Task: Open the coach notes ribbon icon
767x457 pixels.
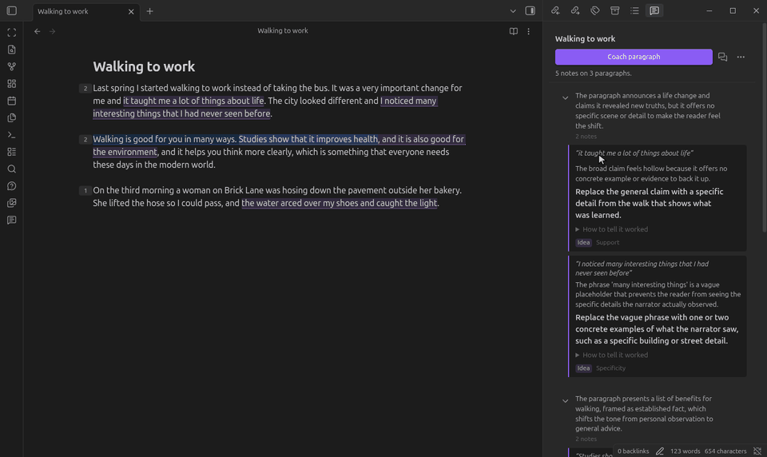Action: click(x=12, y=221)
